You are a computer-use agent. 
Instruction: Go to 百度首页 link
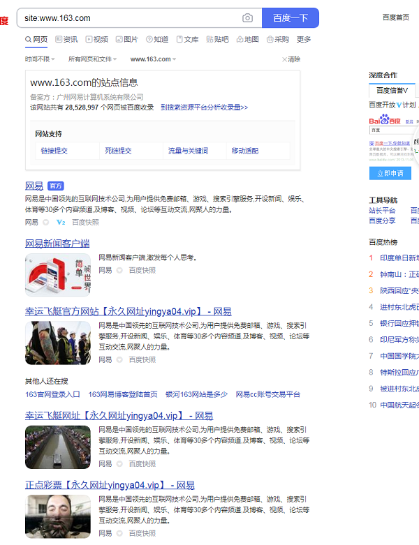396,17
